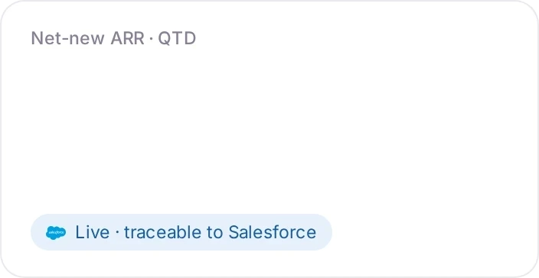Image resolution: width=539 pixels, height=278 pixels.
Task: Select the Net-new ARR metric card
Action: point(269,139)
